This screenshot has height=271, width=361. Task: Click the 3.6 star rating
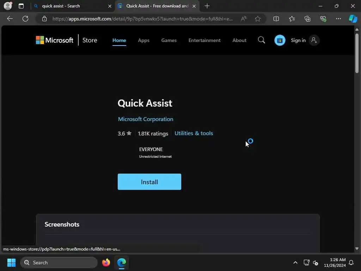point(124,133)
